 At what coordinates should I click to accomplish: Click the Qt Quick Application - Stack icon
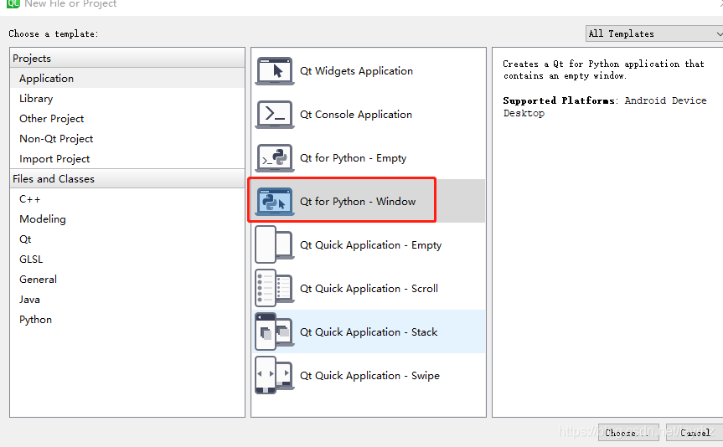click(275, 331)
